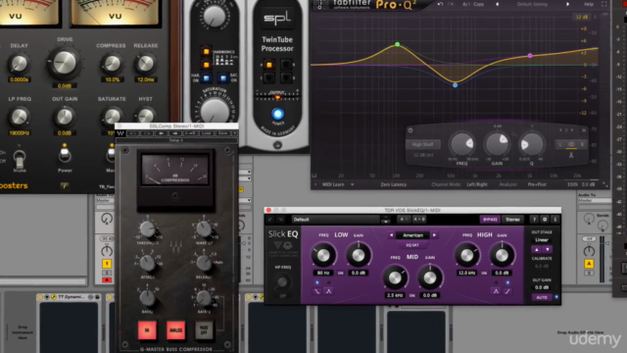Toggle Pro-Q 2 full screen mode
The image size is (627, 353).
(604, 4)
